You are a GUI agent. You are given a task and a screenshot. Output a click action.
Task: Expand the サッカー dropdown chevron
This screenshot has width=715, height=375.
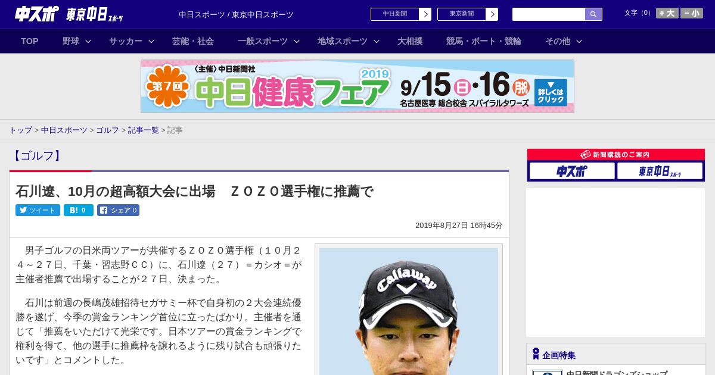[x=151, y=41]
